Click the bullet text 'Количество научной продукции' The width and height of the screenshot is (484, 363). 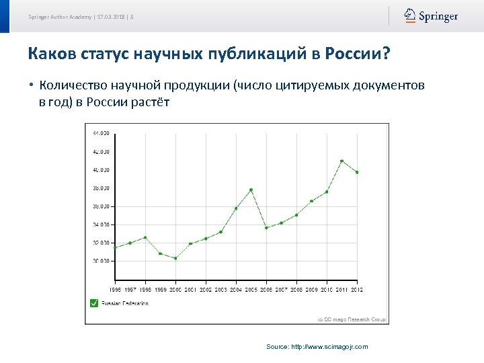click(x=134, y=85)
